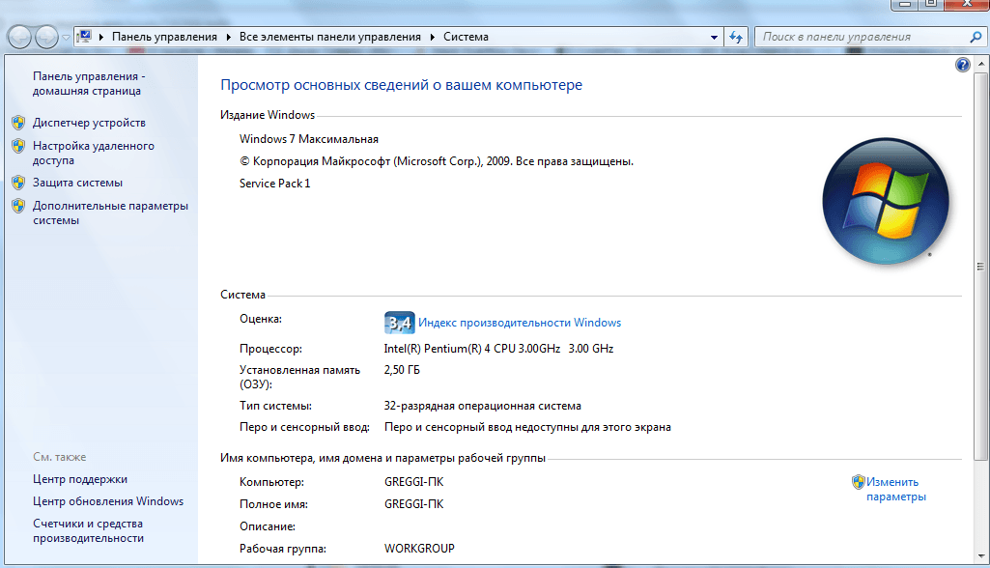990x568 pixels.
Task: Click Изменить параметры link
Action: click(x=896, y=489)
